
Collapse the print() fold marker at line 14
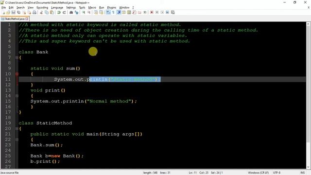pos(17,96)
